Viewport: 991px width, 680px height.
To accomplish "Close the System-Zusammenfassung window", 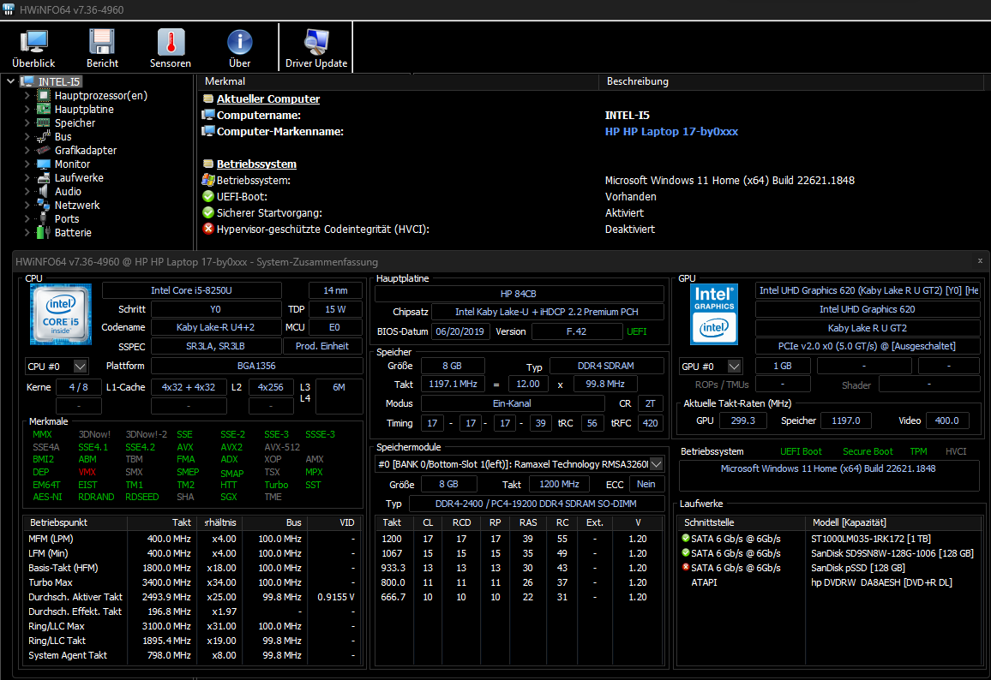I will (980, 260).
